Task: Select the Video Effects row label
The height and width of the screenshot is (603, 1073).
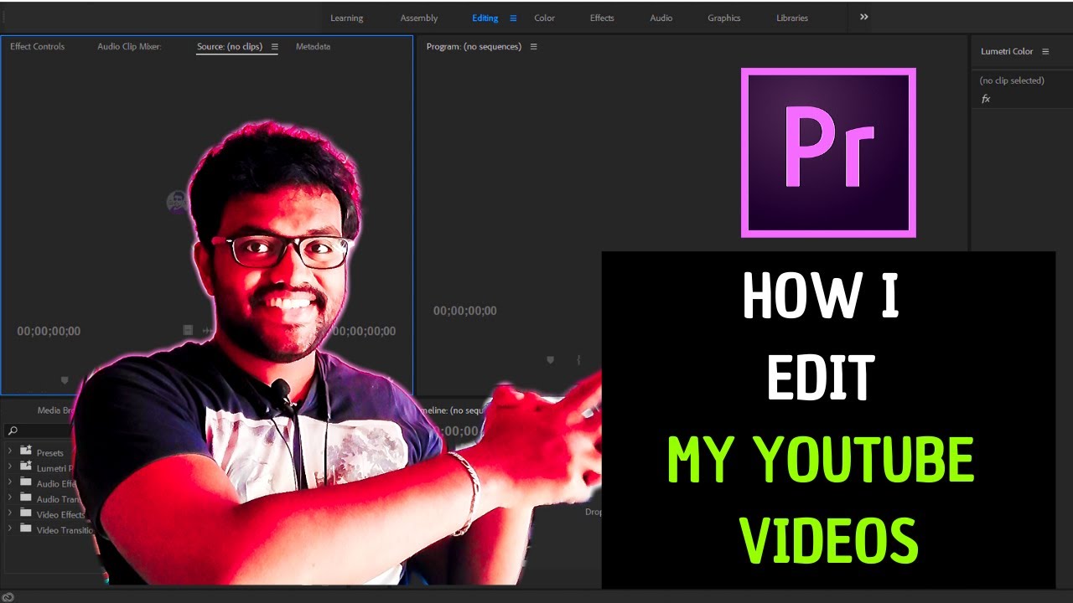Action: pos(60,514)
